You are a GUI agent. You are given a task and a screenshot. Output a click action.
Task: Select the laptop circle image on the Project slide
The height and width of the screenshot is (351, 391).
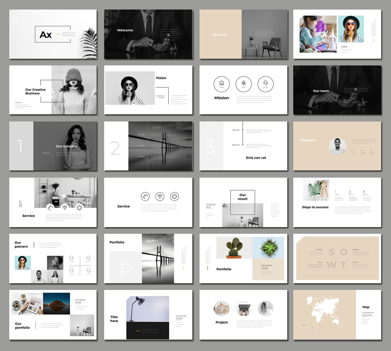[x=244, y=308]
